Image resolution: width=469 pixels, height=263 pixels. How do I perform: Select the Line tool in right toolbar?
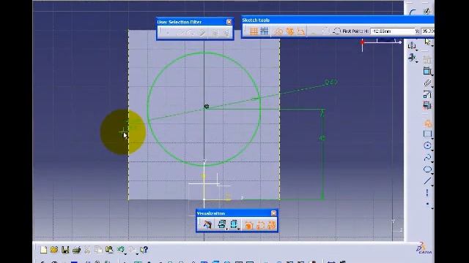pos(427,181)
